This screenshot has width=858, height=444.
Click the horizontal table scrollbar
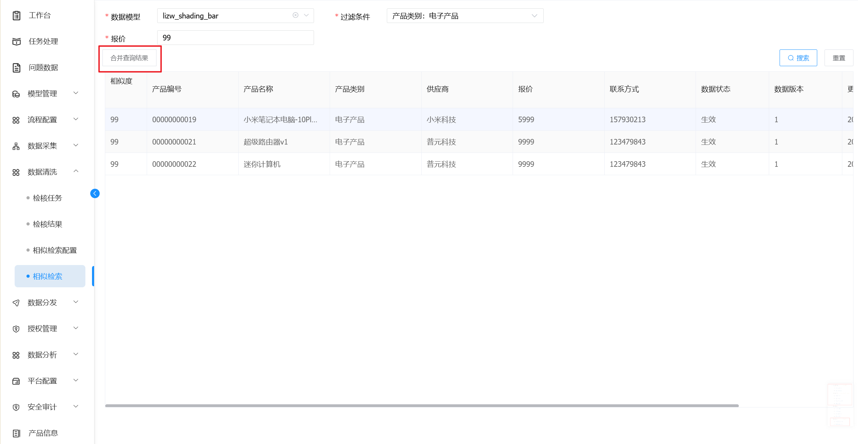point(422,406)
